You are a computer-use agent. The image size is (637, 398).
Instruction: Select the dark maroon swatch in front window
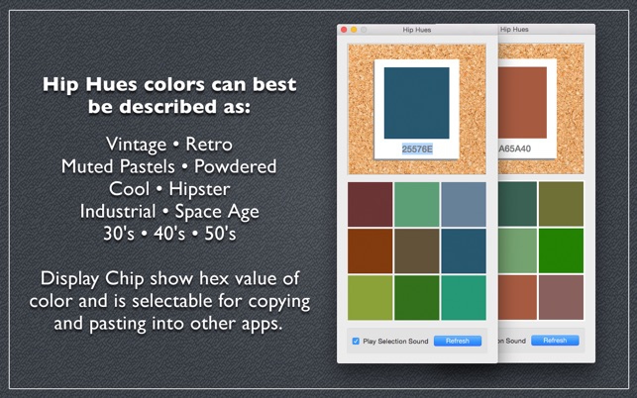pyautogui.click(x=370, y=204)
